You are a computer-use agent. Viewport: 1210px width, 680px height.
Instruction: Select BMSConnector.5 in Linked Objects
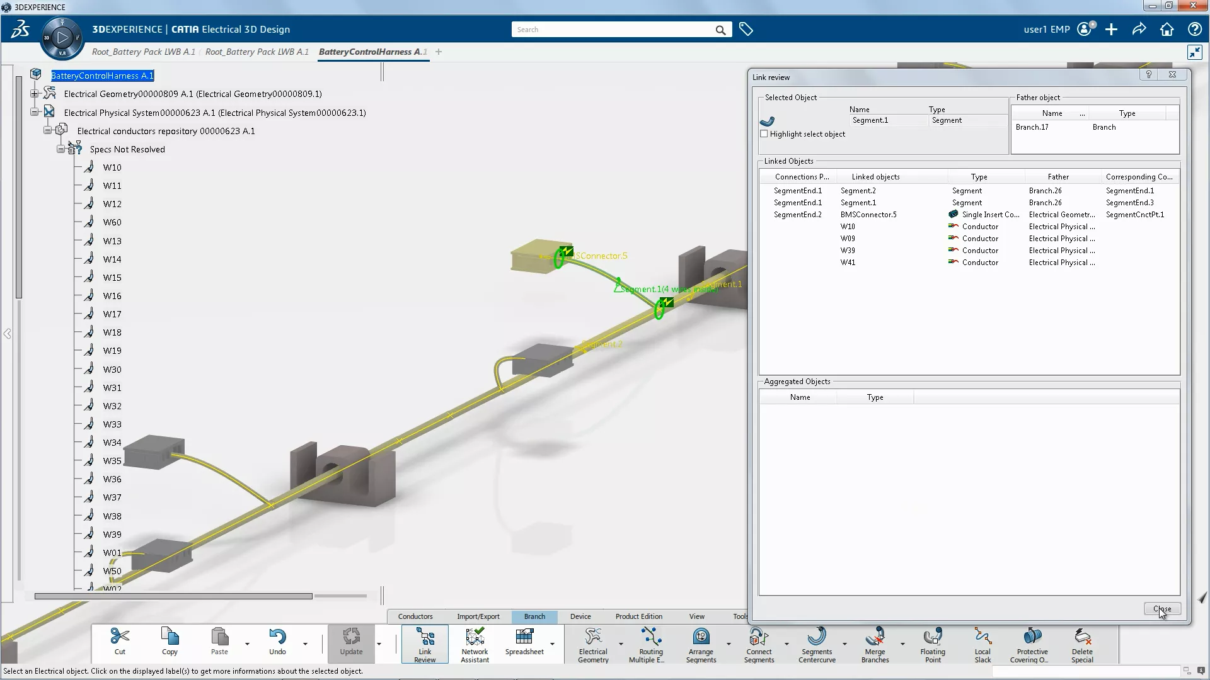868,215
